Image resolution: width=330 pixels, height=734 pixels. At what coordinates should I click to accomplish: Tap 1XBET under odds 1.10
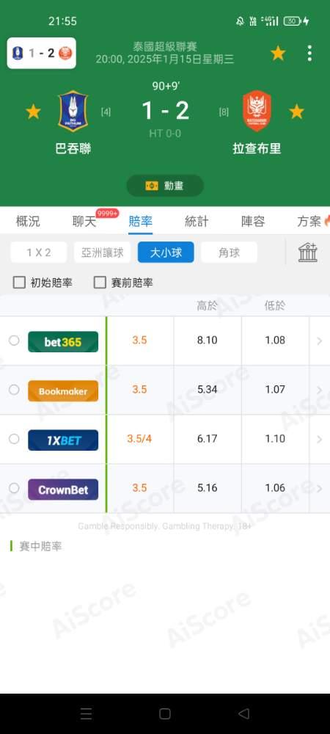(x=275, y=439)
